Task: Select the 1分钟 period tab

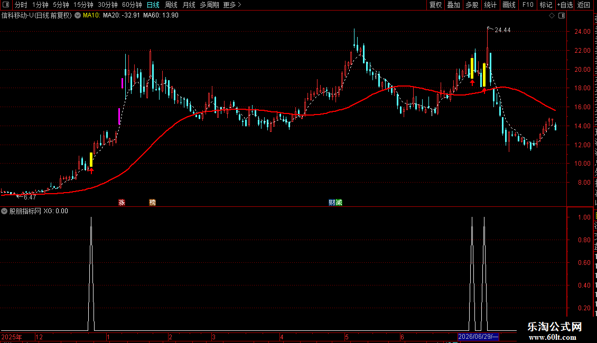Action: click(40, 5)
